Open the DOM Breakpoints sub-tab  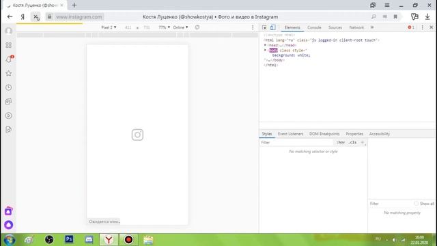(x=324, y=134)
